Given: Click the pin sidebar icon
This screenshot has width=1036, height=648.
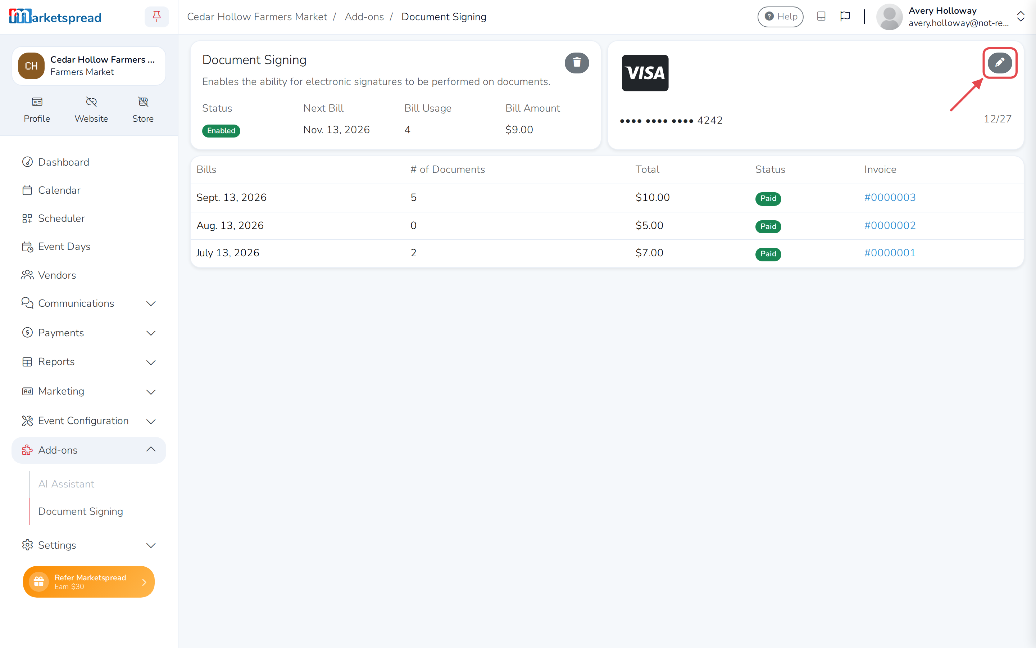Looking at the screenshot, I should (157, 17).
